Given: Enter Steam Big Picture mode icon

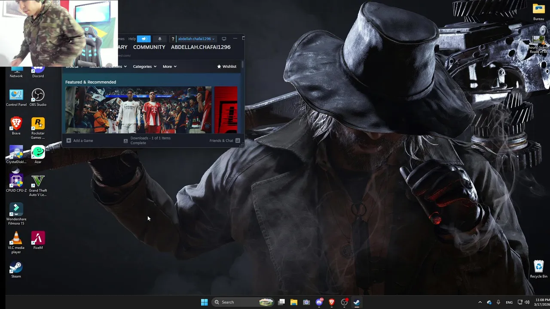Looking at the screenshot, I should pyautogui.click(x=224, y=39).
